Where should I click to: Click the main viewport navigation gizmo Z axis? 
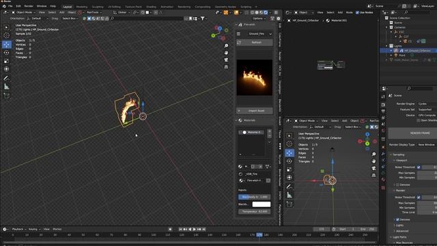[x=220, y=29]
